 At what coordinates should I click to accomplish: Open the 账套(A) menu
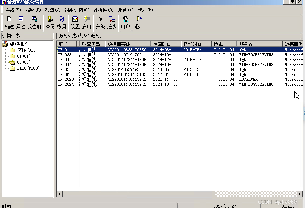coord(126,10)
